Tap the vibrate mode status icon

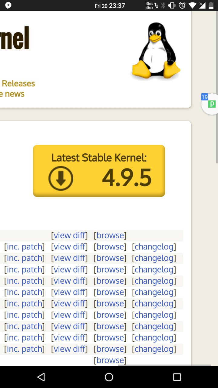point(172,5)
